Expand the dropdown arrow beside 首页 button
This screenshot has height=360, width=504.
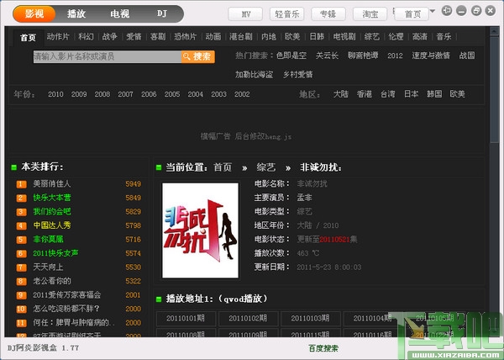coord(433,12)
